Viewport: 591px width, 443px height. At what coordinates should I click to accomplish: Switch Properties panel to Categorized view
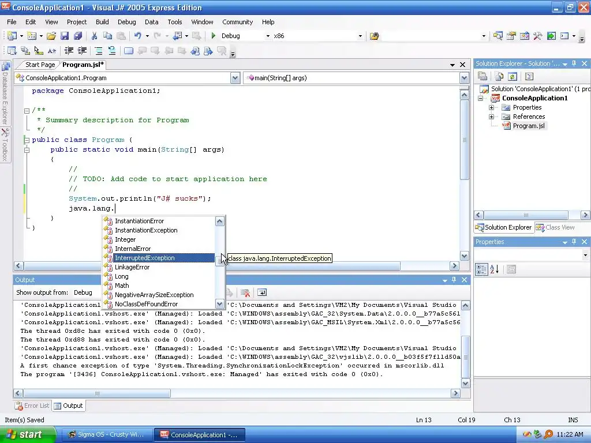(481, 269)
